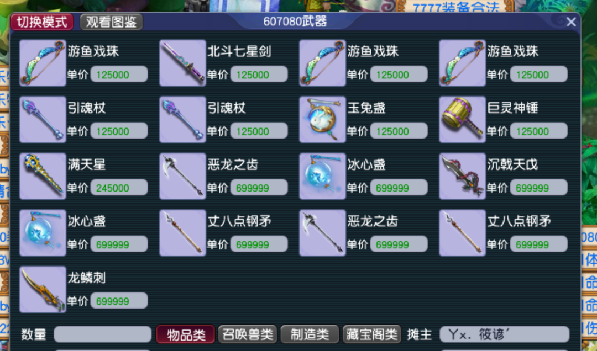Choose the 沉戟天戊 weapon icon
The width and height of the screenshot is (597, 351).
click(462, 176)
